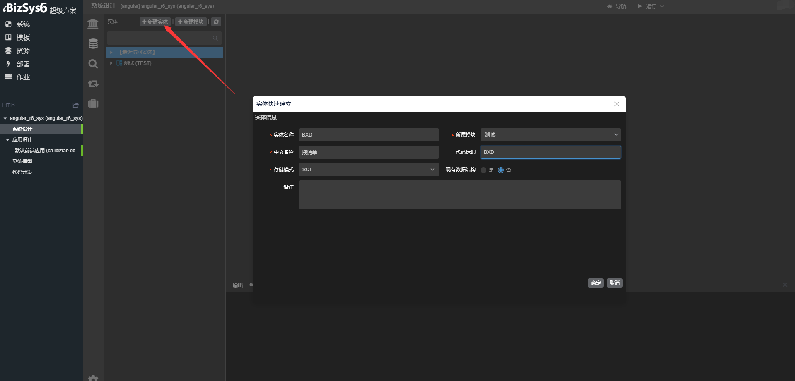This screenshot has height=381, width=795.
Task: Click the 导航 link in header
Action: click(621, 6)
